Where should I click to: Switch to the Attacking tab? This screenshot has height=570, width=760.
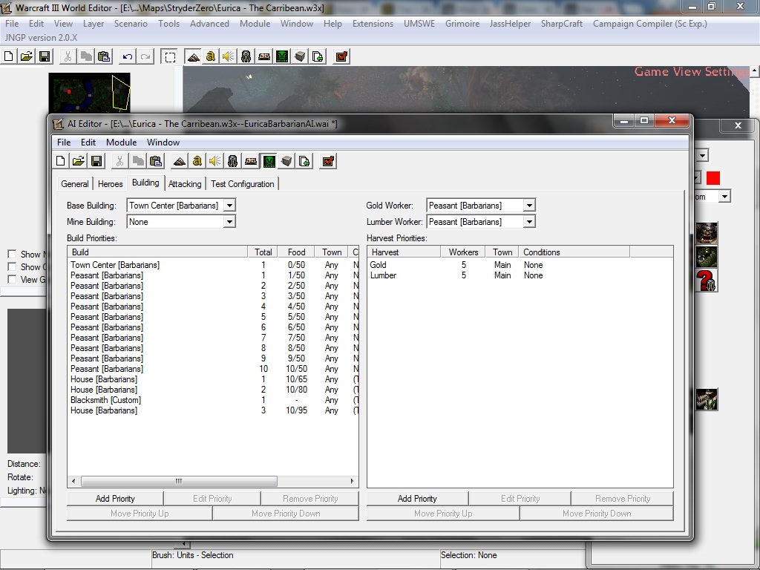pos(185,184)
